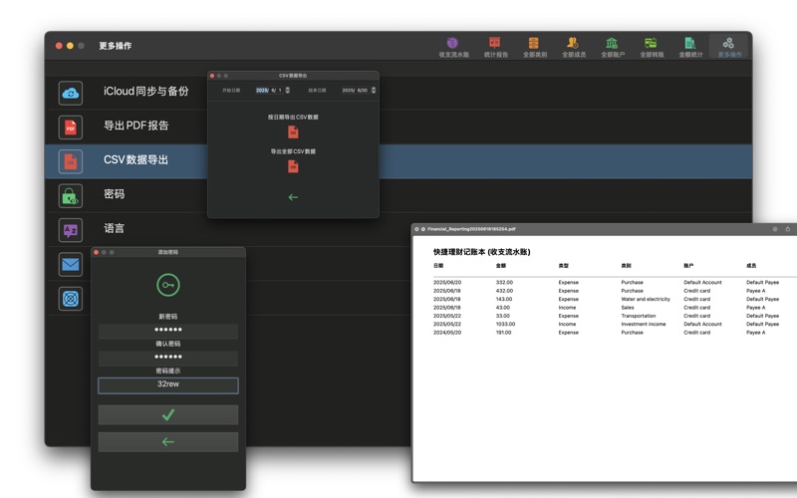Click the 全部账户 bank icon

(x=612, y=46)
